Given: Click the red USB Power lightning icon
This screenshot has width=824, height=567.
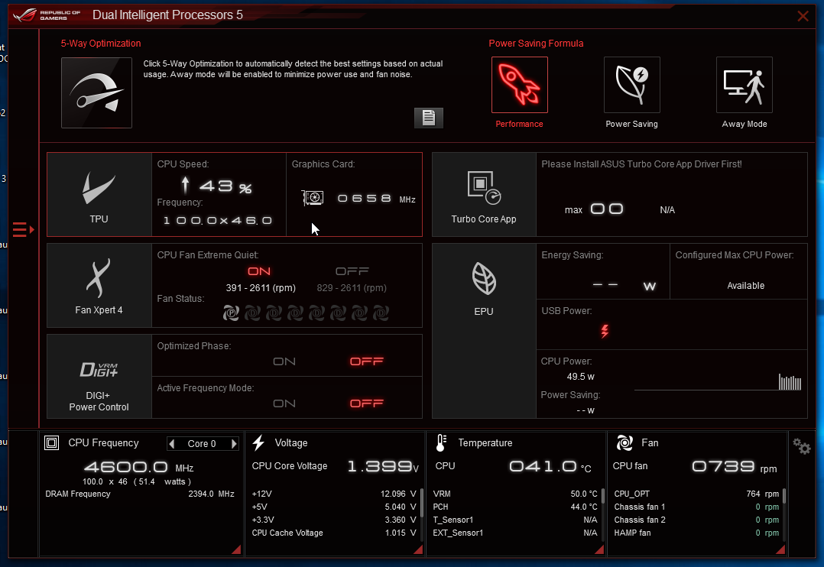Looking at the screenshot, I should (605, 331).
